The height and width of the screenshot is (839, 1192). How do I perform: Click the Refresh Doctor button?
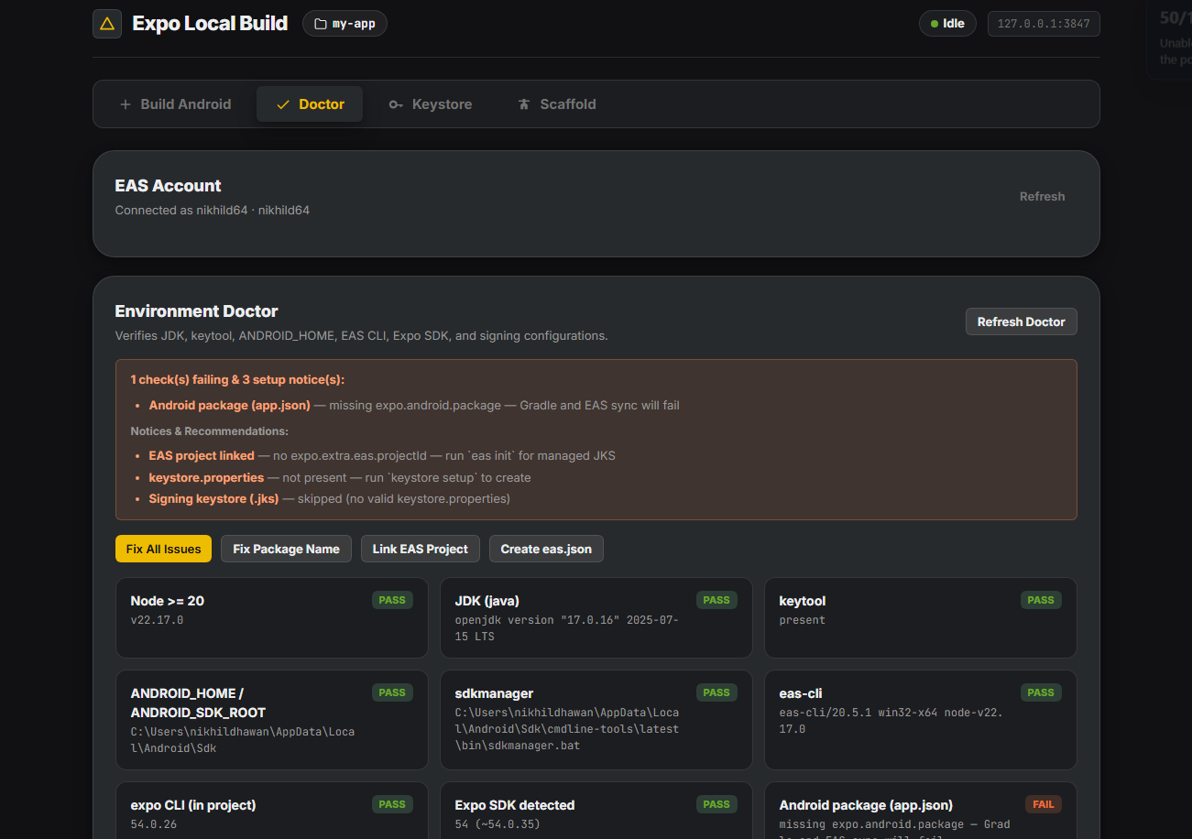pos(1022,321)
